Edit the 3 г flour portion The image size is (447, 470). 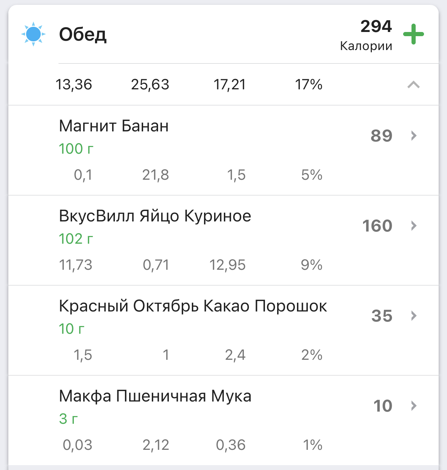coord(69,419)
